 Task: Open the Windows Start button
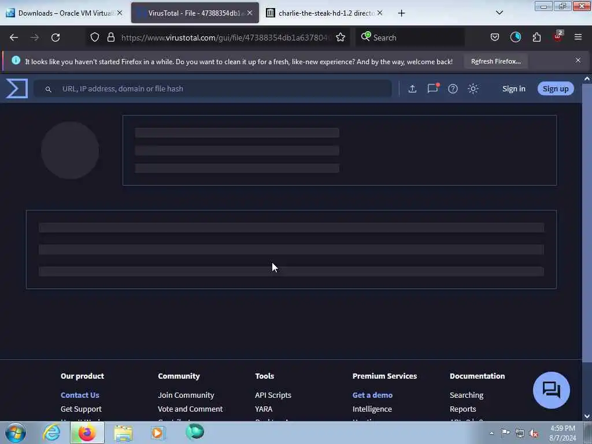tap(16, 432)
